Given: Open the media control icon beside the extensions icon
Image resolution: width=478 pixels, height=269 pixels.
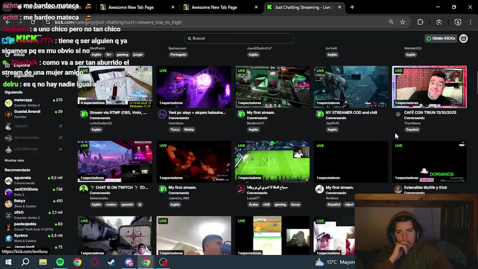Looking at the screenshot, I should (439, 22).
